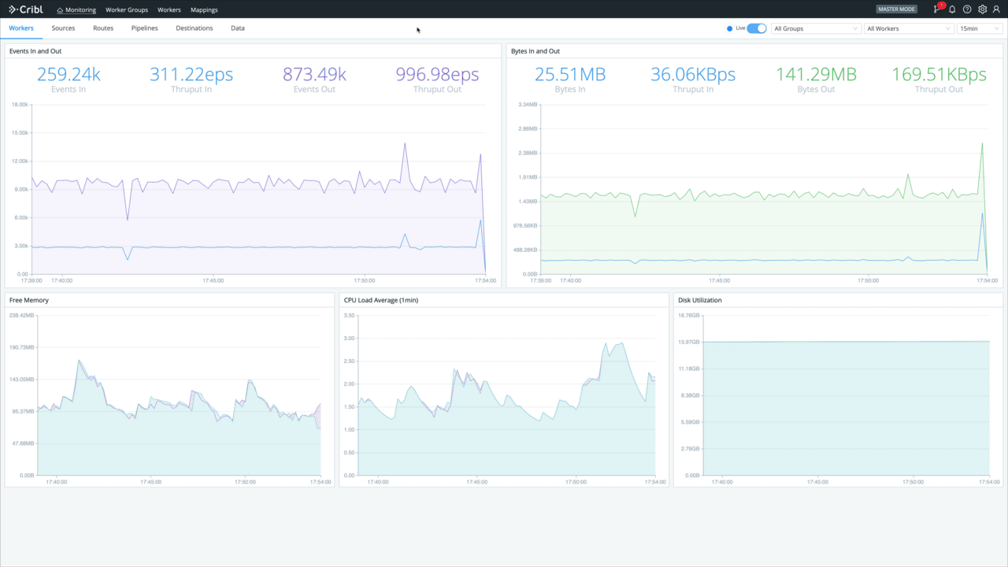Image resolution: width=1008 pixels, height=567 pixels.
Task: Click the Live toggle slider knob
Action: [761, 28]
